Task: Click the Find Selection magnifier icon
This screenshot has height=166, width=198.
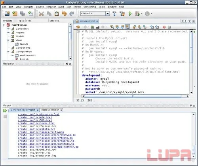Action: click(112, 27)
